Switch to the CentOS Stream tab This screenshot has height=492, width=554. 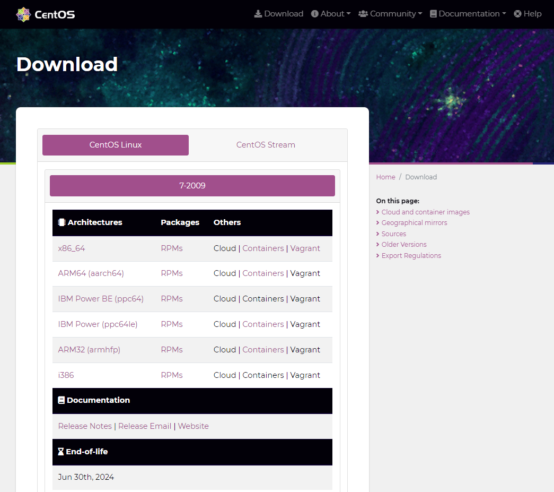pyautogui.click(x=266, y=145)
